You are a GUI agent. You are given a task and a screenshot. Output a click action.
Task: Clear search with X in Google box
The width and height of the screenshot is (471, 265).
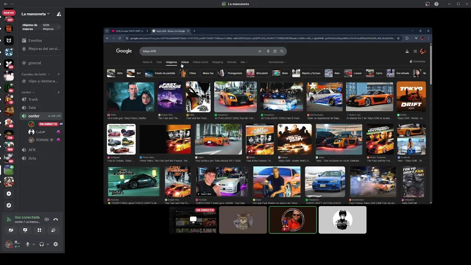click(x=259, y=51)
